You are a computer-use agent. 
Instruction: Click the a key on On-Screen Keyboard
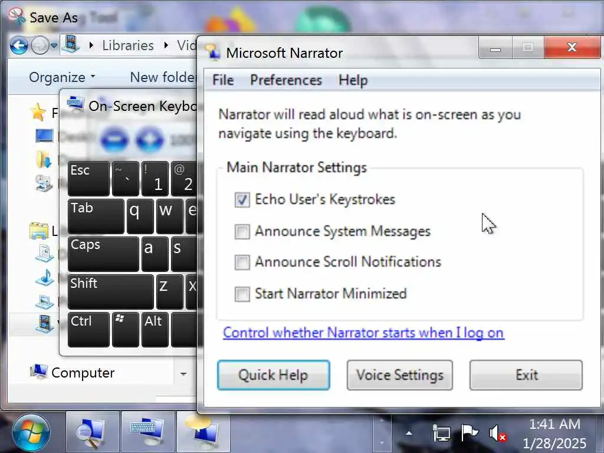[155, 254]
